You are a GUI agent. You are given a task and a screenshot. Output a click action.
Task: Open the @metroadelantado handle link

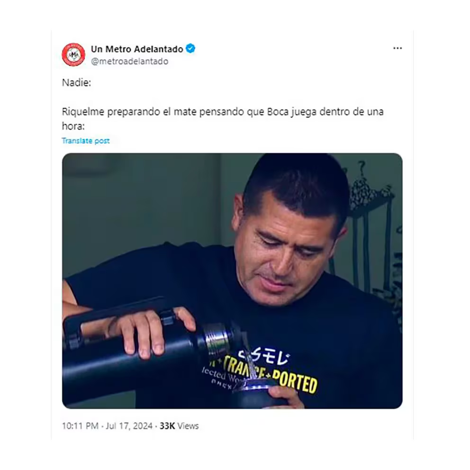coord(129,61)
